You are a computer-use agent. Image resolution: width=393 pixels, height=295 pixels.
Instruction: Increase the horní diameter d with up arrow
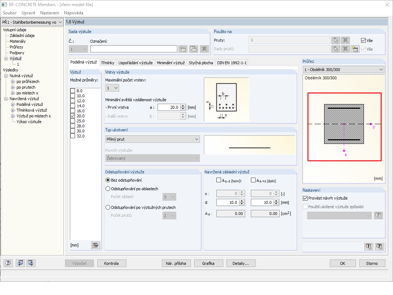pyautogui.click(x=242, y=201)
